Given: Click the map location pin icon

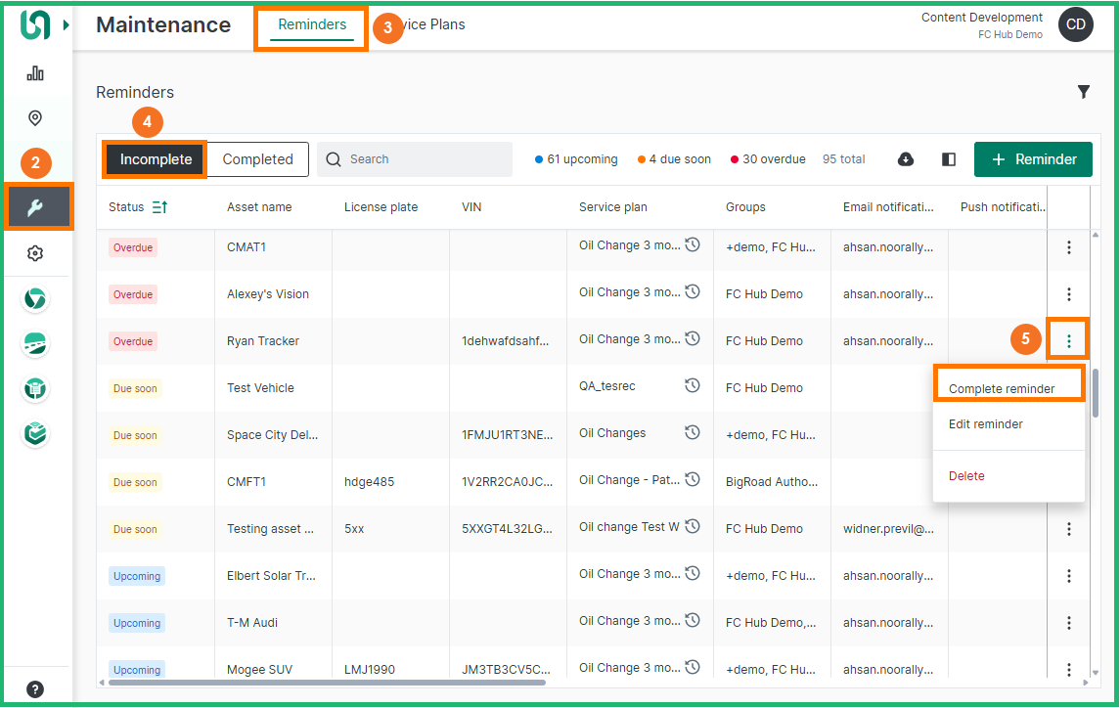Looking at the screenshot, I should 35,118.
